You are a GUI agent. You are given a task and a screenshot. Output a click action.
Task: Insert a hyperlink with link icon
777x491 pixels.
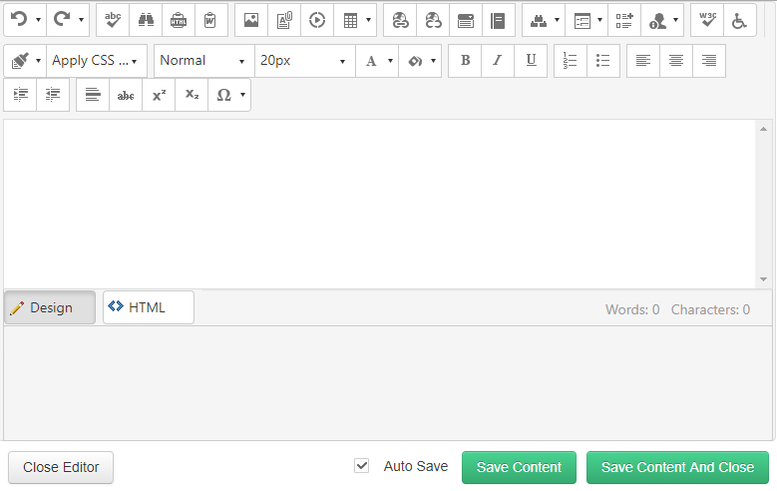tap(399, 19)
